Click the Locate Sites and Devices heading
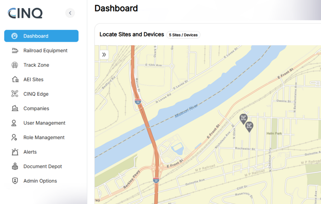Viewport: 321px width, 204px height. (132, 35)
